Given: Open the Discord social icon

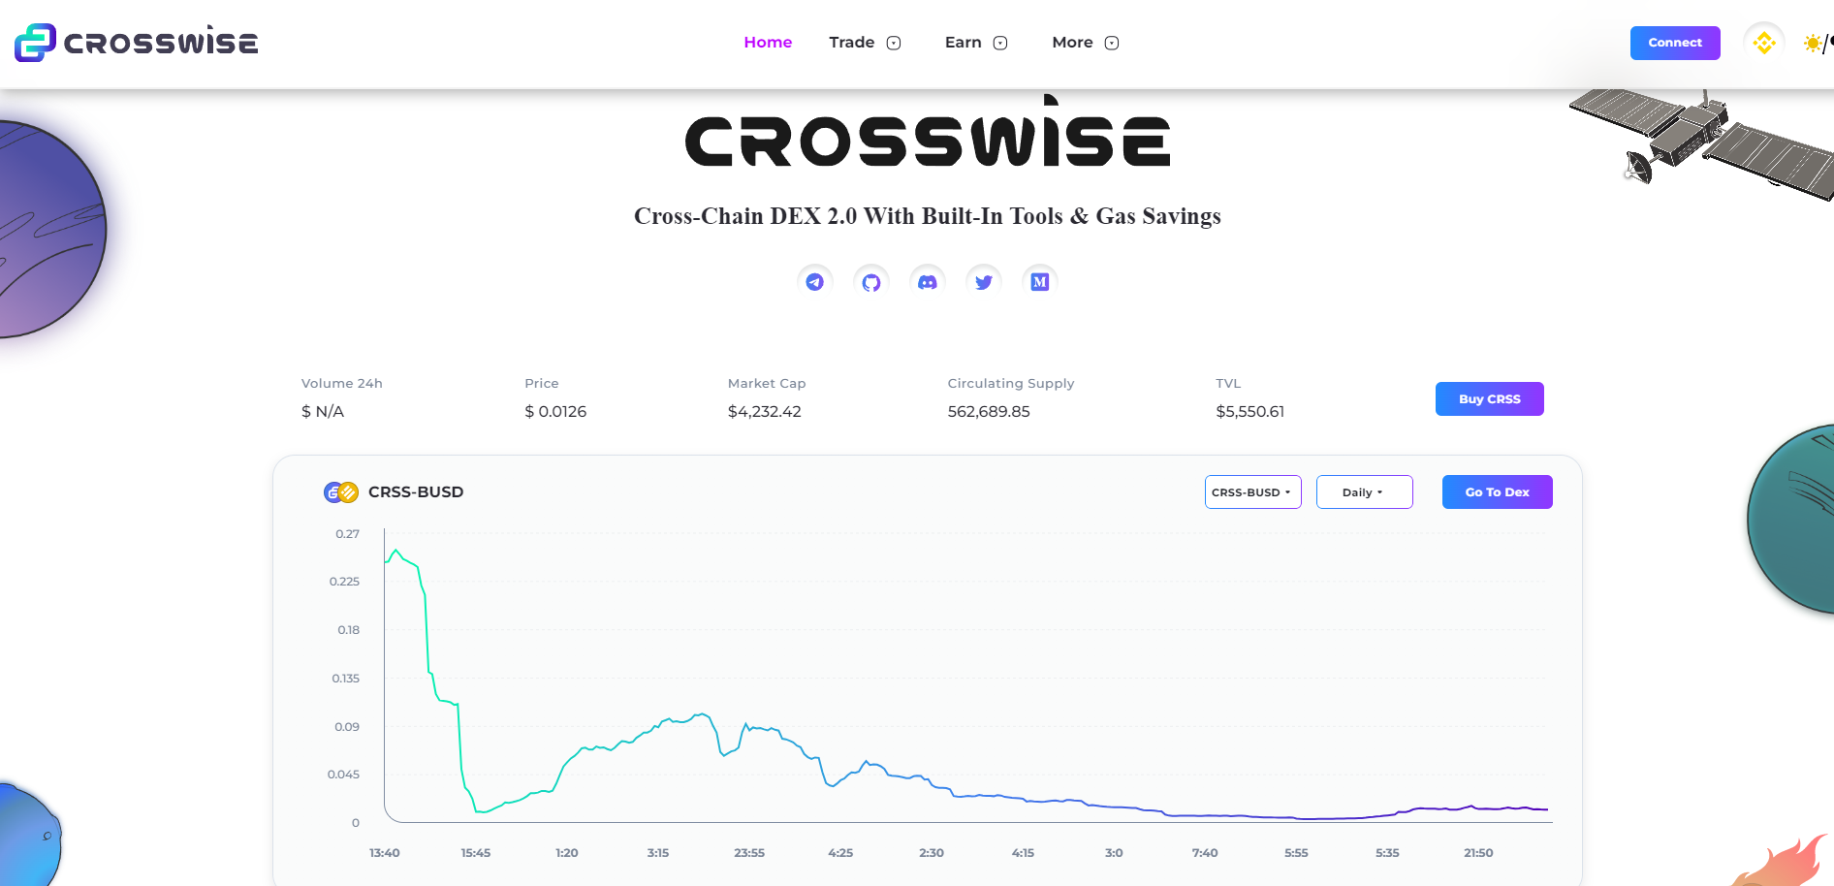Looking at the screenshot, I should tap(928, 282).
